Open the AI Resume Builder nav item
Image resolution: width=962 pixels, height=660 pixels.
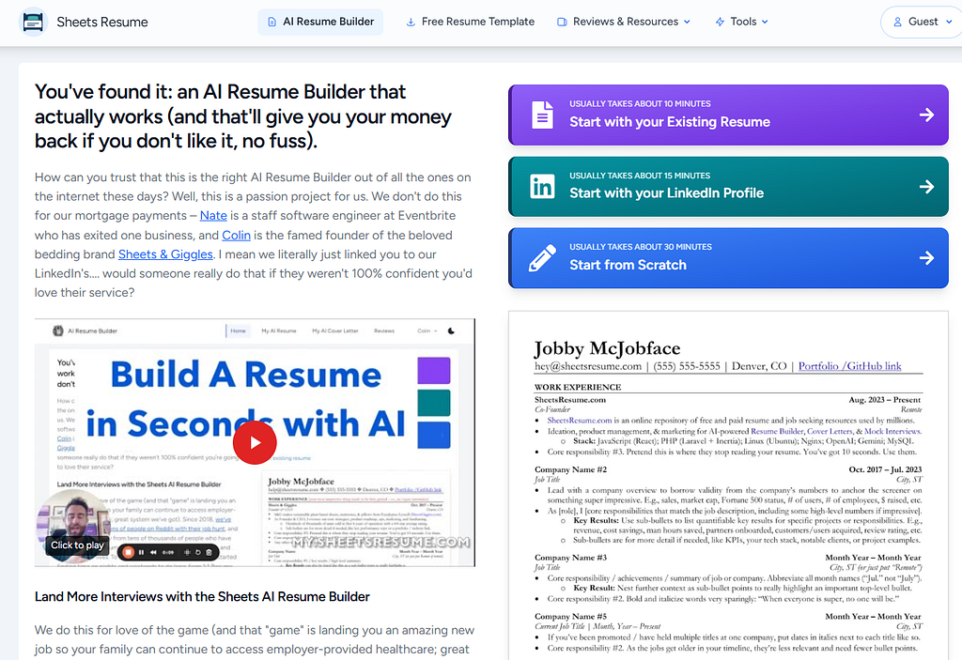tap(320, 22)
